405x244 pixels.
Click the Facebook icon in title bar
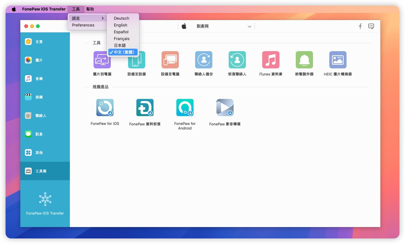point(360,26)
